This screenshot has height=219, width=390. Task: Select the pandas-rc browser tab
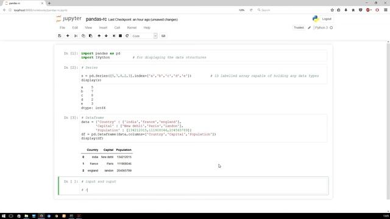[x=24, y=3]
